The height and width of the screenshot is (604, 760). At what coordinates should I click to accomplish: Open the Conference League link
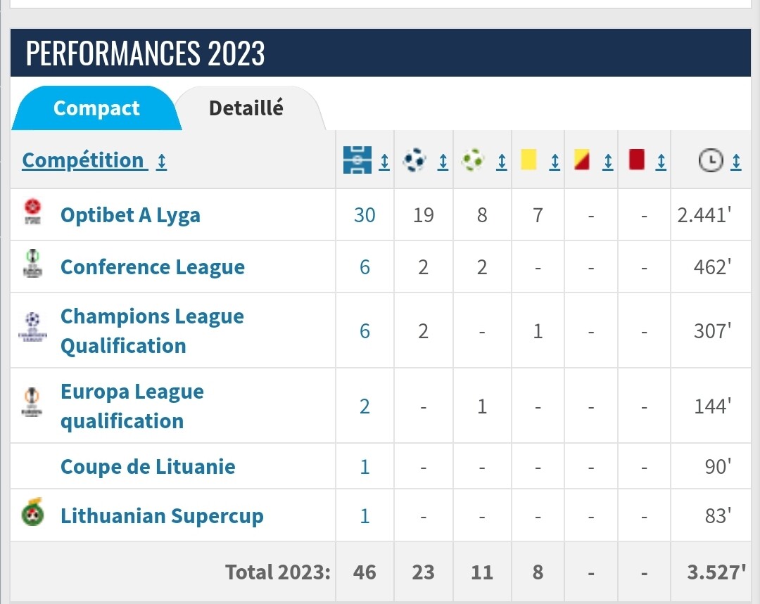(153, 267)
